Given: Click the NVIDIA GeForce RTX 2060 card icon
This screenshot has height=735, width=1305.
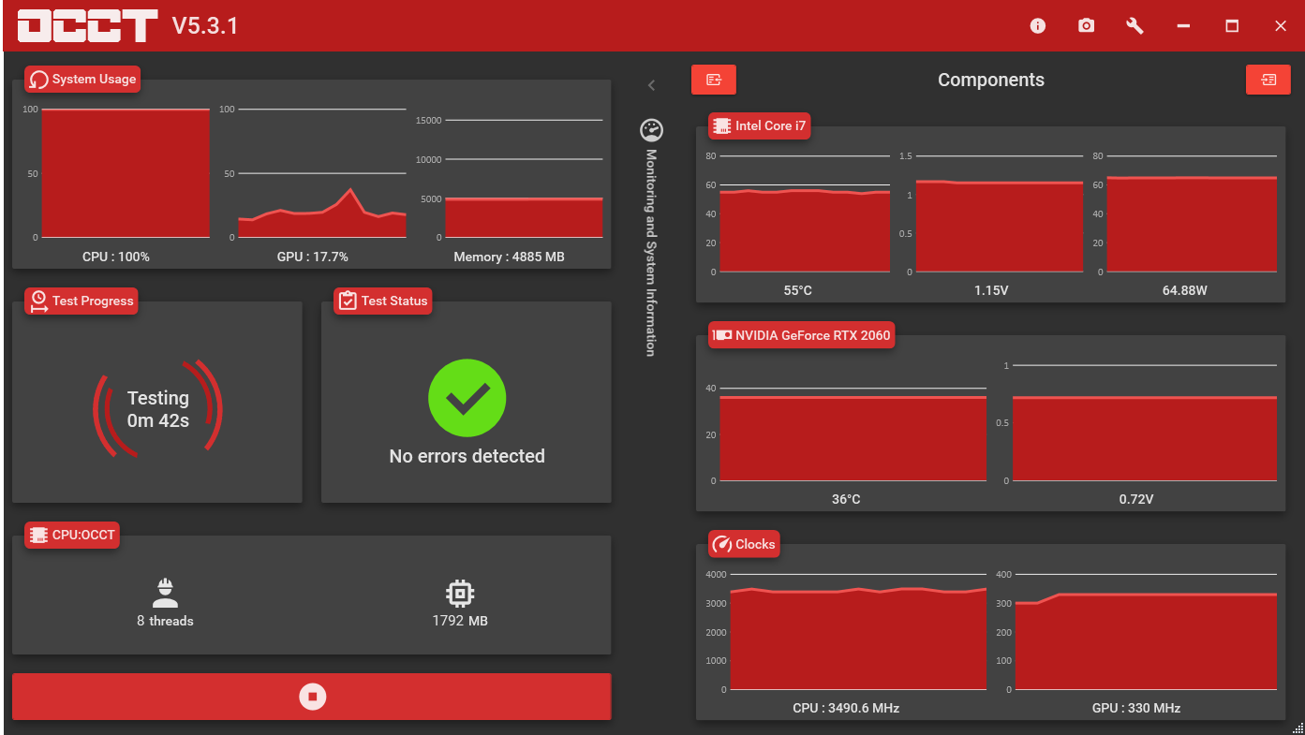Looking at the screenshot, I should tap(722, 335).
